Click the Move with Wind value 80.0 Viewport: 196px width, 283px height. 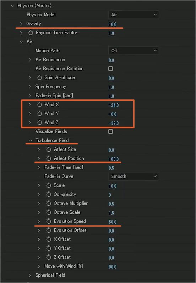[x=113, y=267]
